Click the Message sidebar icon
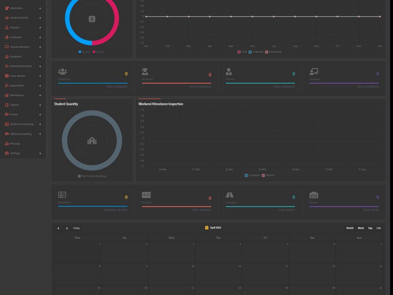 7,144
